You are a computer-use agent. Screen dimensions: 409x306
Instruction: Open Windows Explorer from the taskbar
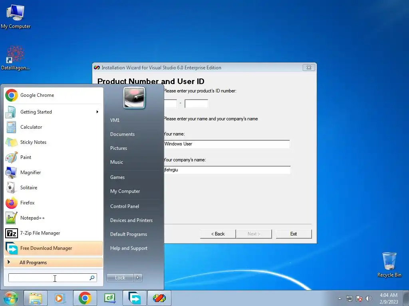click(x=36, y=298)
